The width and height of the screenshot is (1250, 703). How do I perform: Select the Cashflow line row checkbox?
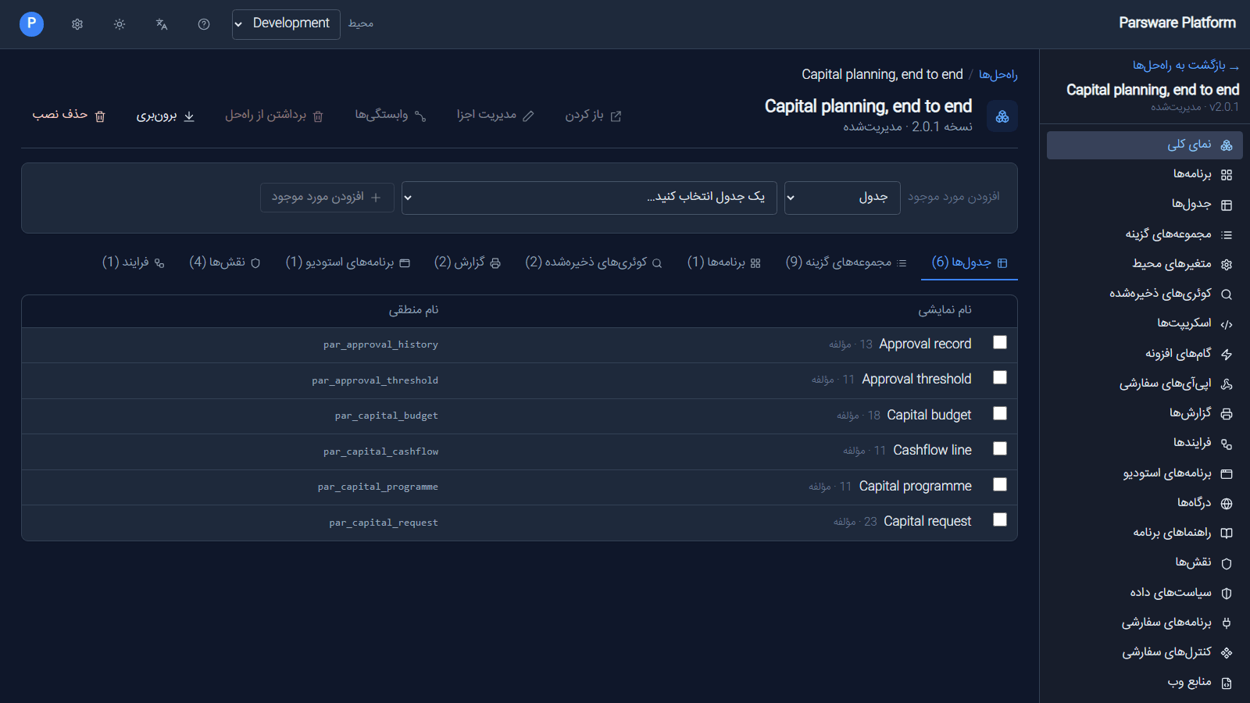[x=1000, y=448]
